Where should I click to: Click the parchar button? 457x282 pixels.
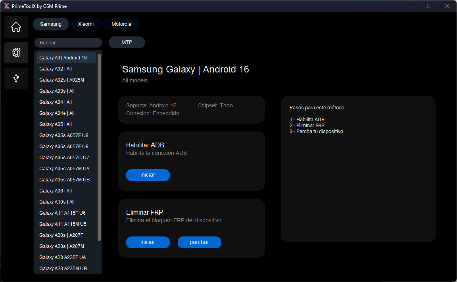click(199, 242)
